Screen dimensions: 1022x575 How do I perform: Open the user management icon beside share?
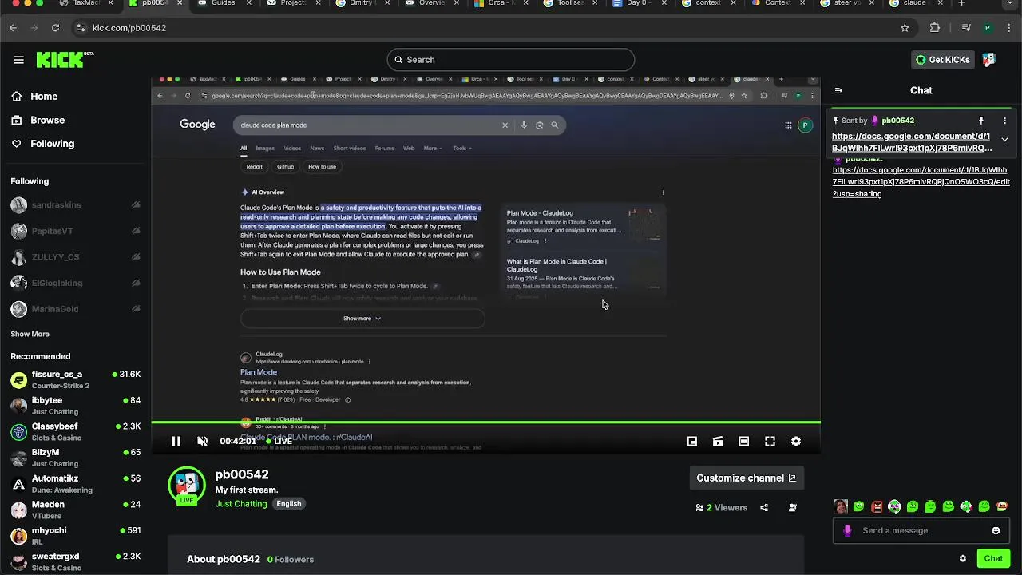pos(793,507)
